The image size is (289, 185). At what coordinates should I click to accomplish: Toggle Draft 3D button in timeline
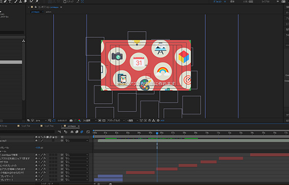(66, 132)
